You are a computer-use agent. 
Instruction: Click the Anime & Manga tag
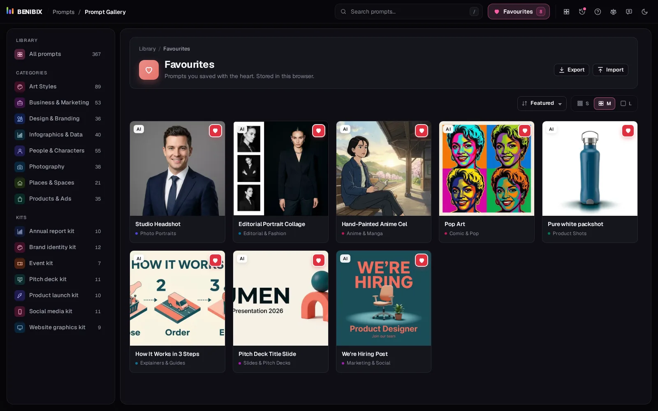pos(364,233)
